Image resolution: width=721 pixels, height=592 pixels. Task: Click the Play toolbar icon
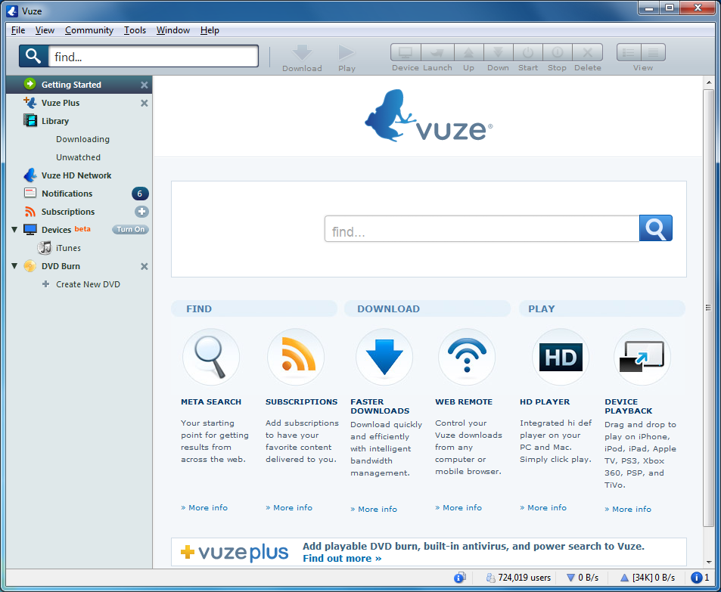(x=347, y=52)
